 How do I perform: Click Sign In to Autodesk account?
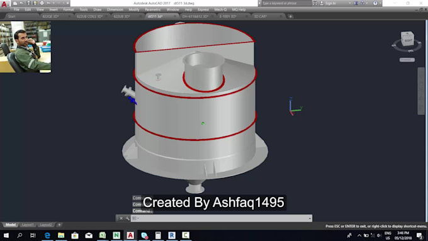328,3
